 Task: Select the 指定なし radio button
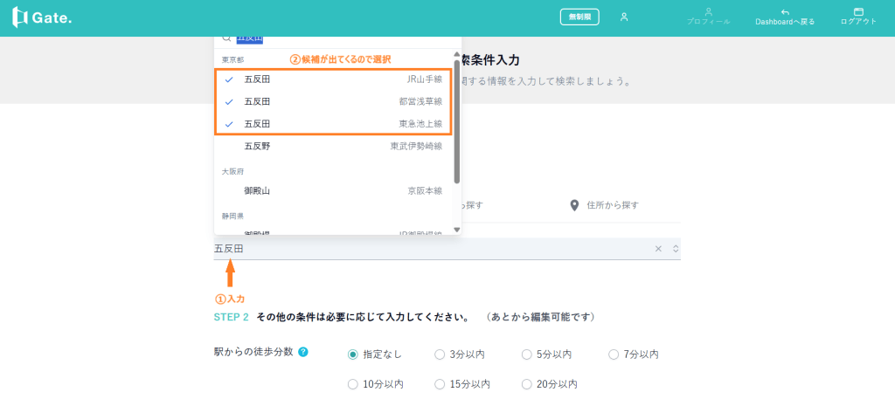tap(353, 354)
